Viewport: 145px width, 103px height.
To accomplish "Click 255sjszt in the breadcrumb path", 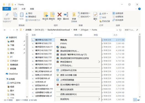I will 85,30.
